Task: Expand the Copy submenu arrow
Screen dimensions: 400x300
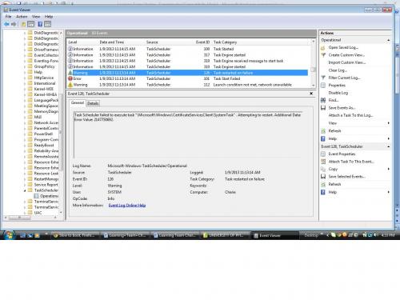Action: (x=389, y=169)
